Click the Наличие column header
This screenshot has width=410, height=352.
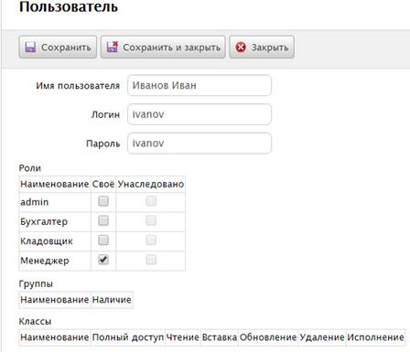(112, 300)
